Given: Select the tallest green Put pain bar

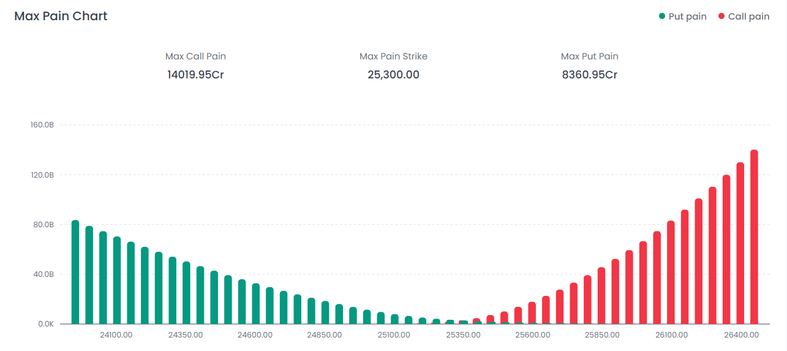Looking at the screenshot, I should pyautogui.click(x=75, y=272).
